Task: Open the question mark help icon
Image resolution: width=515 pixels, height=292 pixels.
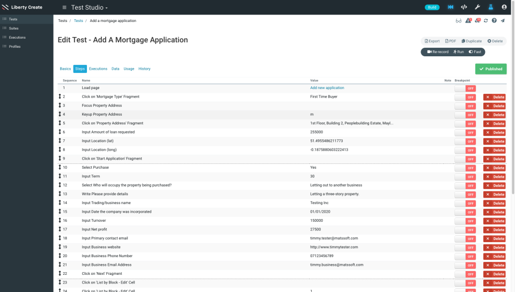Action: pos(494,21)
